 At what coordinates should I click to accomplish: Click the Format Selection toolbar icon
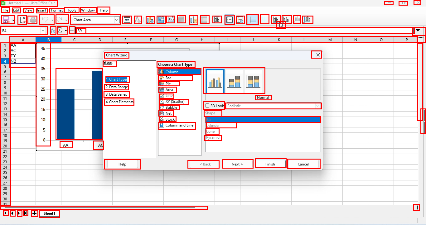click(x=127, y=20)
